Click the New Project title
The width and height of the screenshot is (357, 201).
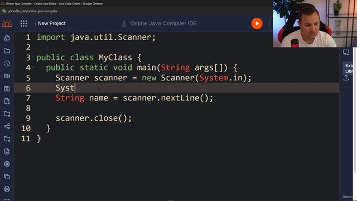52,23
